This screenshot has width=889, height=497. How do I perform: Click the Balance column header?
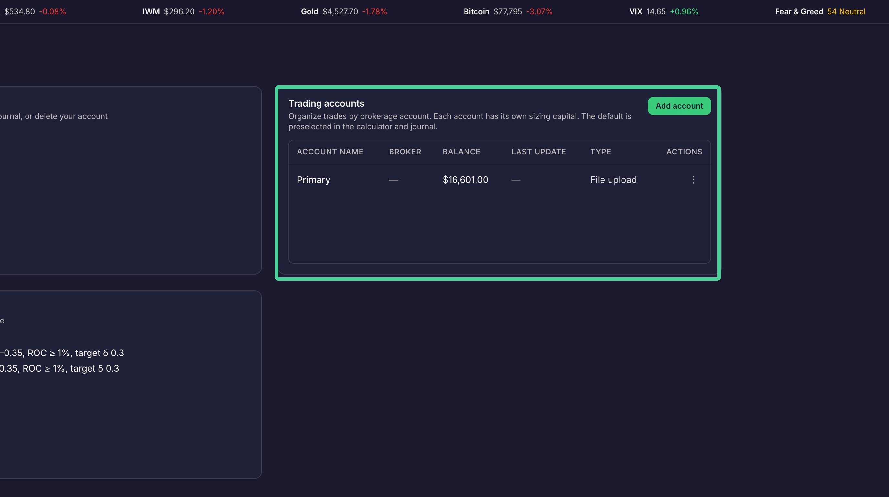(x=461, y=152)
